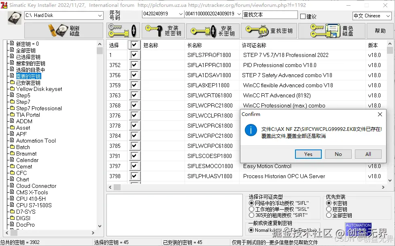The height and width of the screenshot is (246, 395).
Task: Select the 需要的密钥 tree item
Action: click(x=28, y=76)
